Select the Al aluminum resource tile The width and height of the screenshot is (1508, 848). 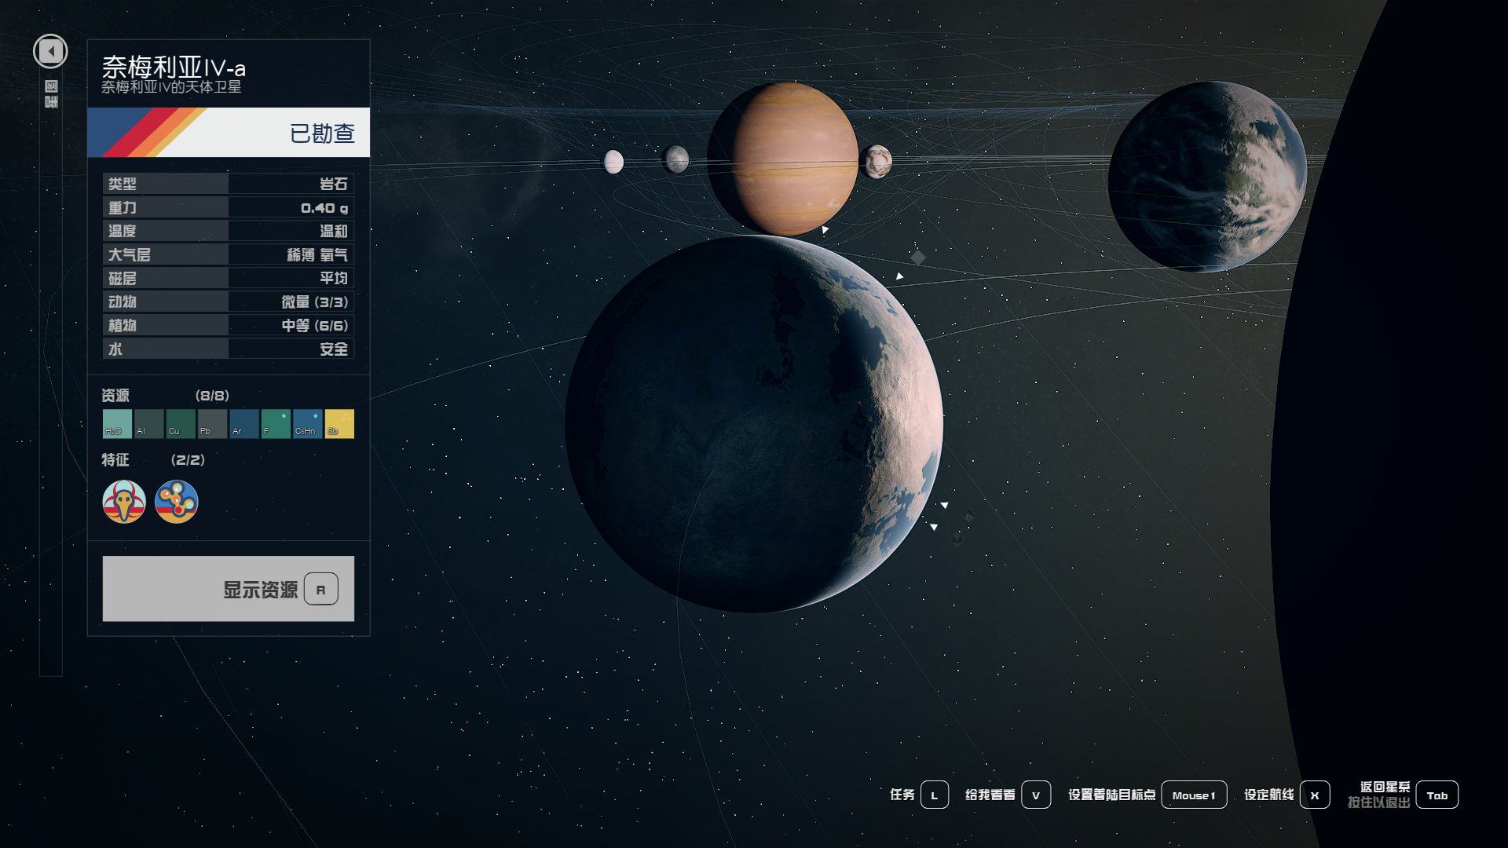coord(149,424)
